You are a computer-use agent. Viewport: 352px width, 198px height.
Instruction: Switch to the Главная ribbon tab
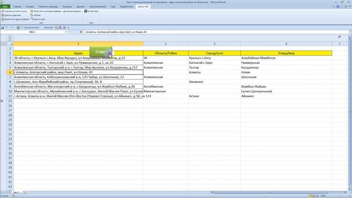(17, 7)
